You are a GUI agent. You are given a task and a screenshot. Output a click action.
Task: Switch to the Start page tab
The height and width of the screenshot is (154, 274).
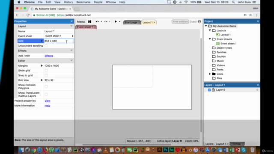coord(131,22)
